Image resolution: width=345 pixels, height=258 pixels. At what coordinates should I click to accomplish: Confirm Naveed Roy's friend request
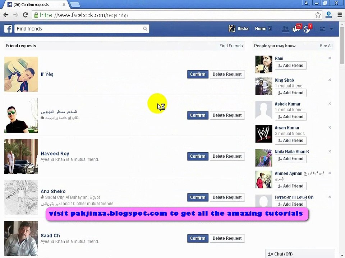(198, 157)
